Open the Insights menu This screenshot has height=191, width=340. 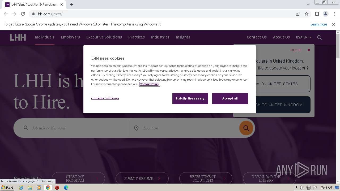click(183, 37)
